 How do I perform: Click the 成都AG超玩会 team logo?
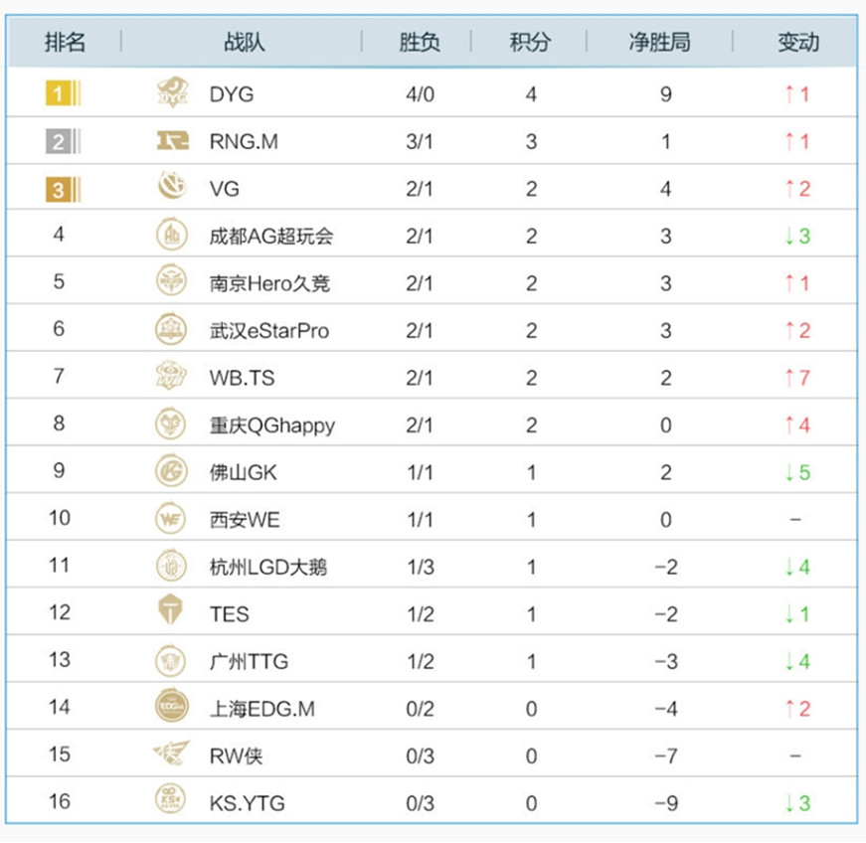pyautogui.click(x=172, y=235)
